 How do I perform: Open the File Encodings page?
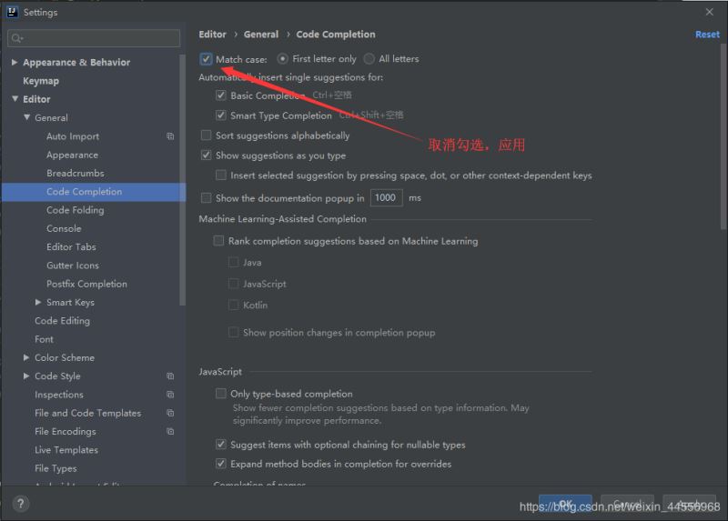(x=66, y=432)
